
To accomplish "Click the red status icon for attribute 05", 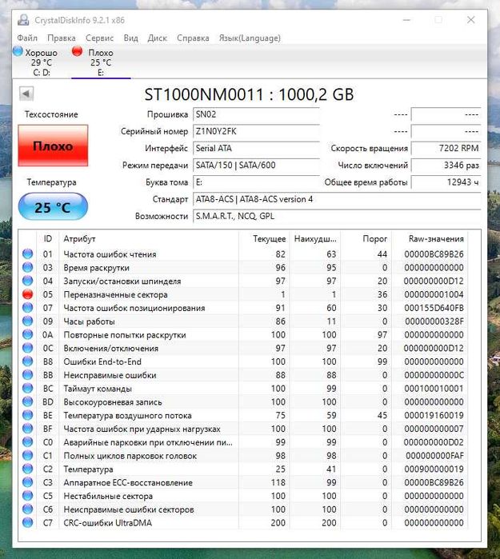I will [27, 294].
